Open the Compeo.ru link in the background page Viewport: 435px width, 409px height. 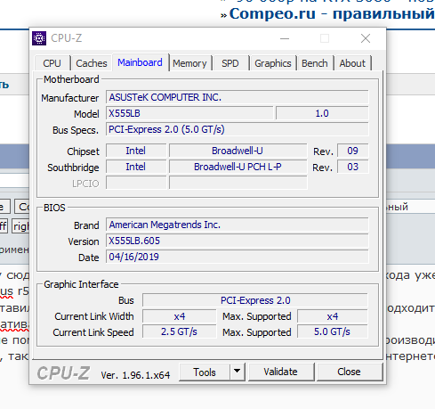click(332, 13)
